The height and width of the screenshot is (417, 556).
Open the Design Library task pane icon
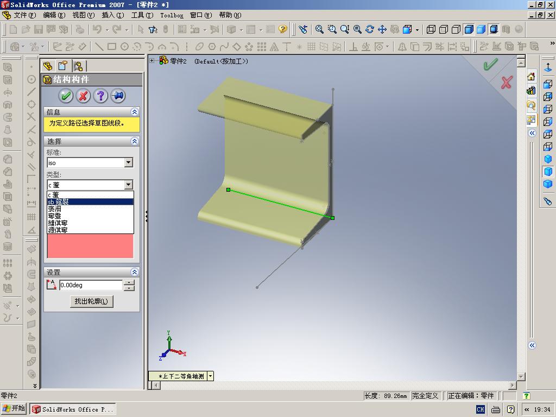coord(531,91)
